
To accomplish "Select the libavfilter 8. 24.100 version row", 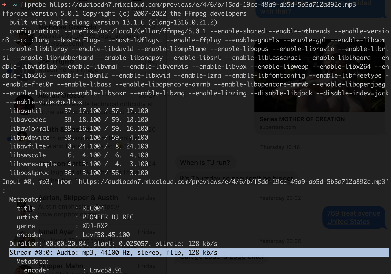I will pyautogui.click(x=79, y=146).
